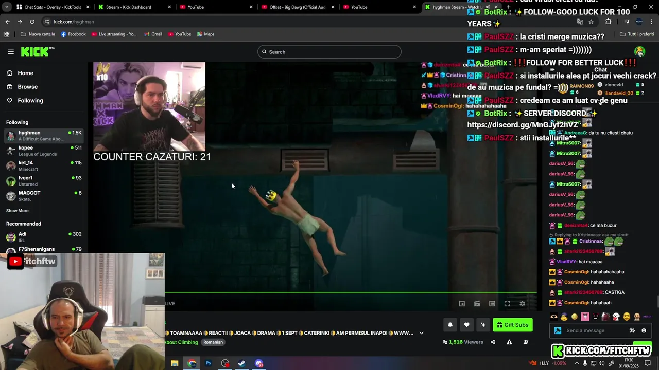Open user profile avatar at top right
This screenshot has width=659, height=370.
coord(640,51)
